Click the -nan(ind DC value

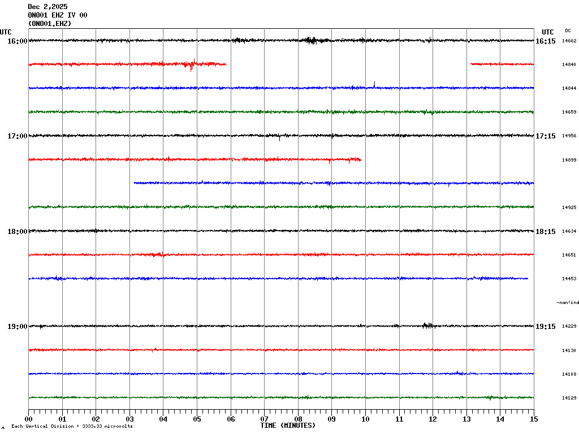(568, 303)
